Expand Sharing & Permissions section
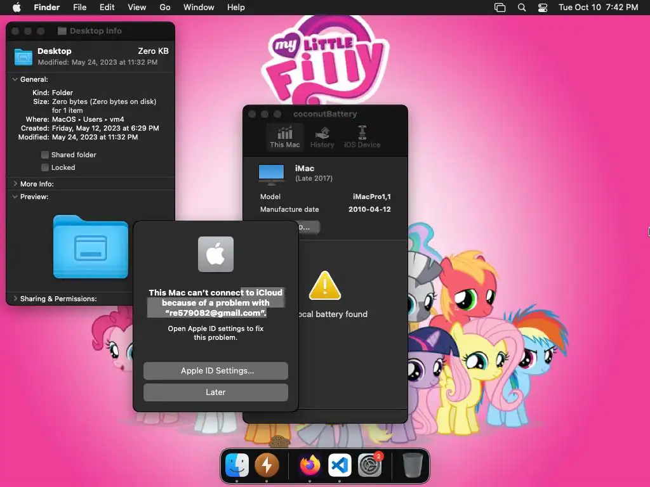650x487 pixels. [x=15, y=299]
